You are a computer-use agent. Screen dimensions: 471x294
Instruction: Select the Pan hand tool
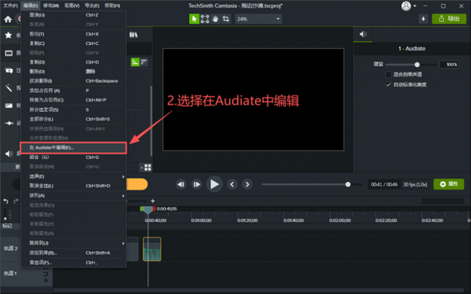215,19
